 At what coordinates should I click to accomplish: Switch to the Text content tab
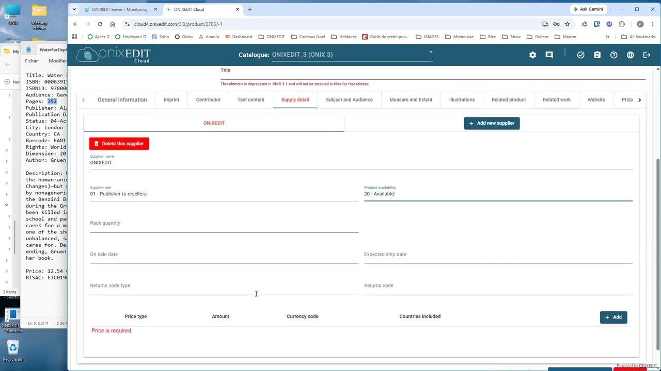pos(251,99)
